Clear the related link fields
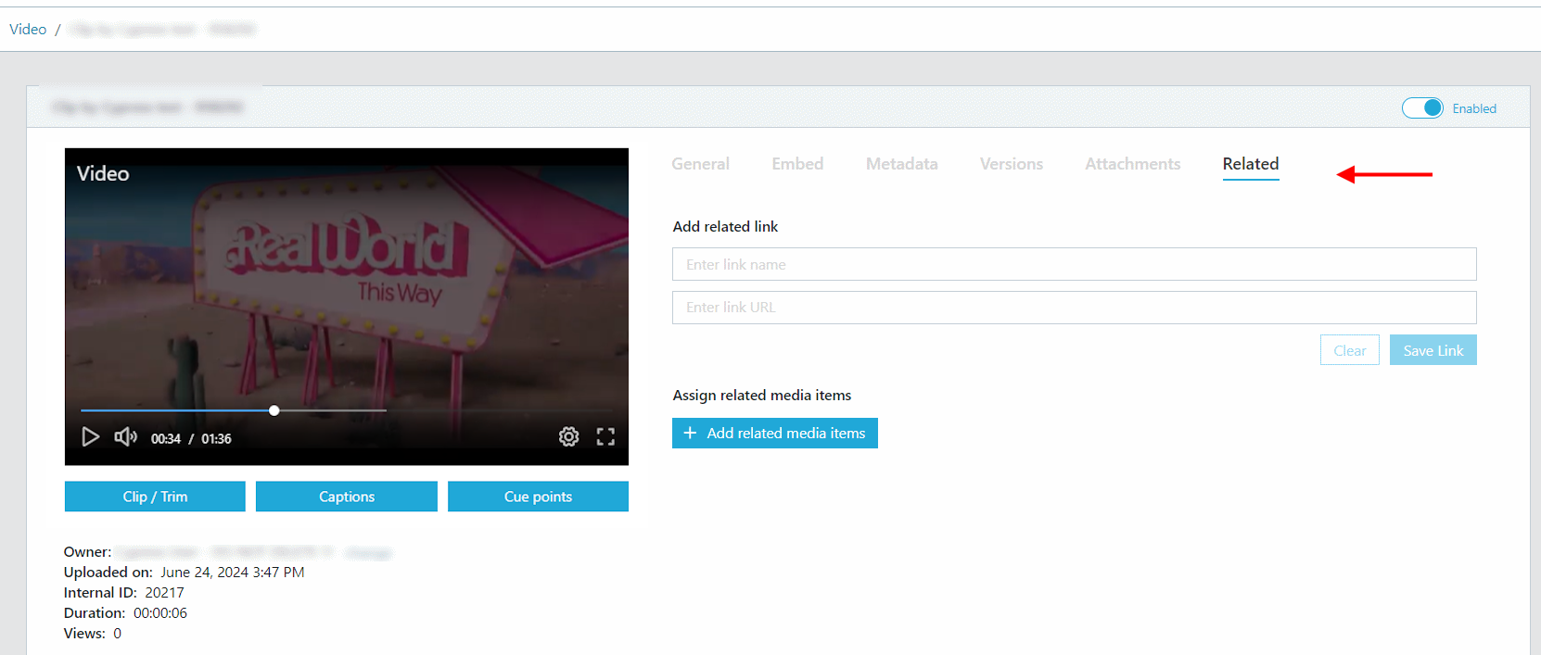Viewport: 1541px width, 655px height. [x=1349, y=350]
